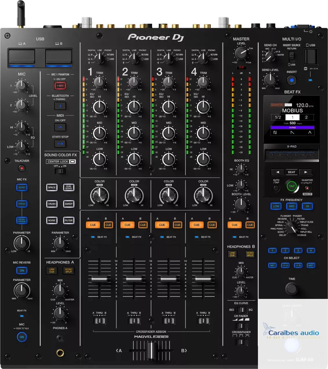Image resolution: width=328 pixels, height=369 pixels.
Task: Click the Send CH selector knob
Action: point(270,56)
